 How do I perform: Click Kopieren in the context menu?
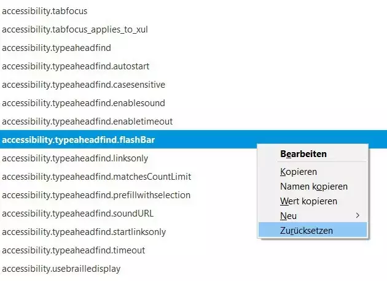pyautogui.click(x=299, y=172)
